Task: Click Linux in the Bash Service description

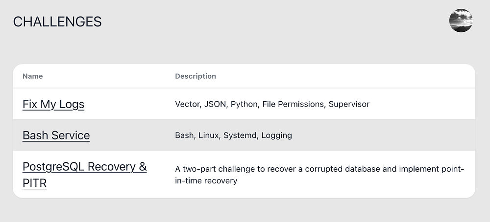Action: [x=208, y=135]
